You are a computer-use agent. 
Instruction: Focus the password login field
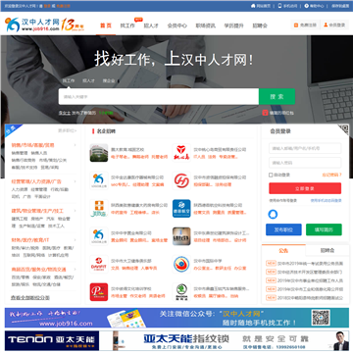(305, 163)
